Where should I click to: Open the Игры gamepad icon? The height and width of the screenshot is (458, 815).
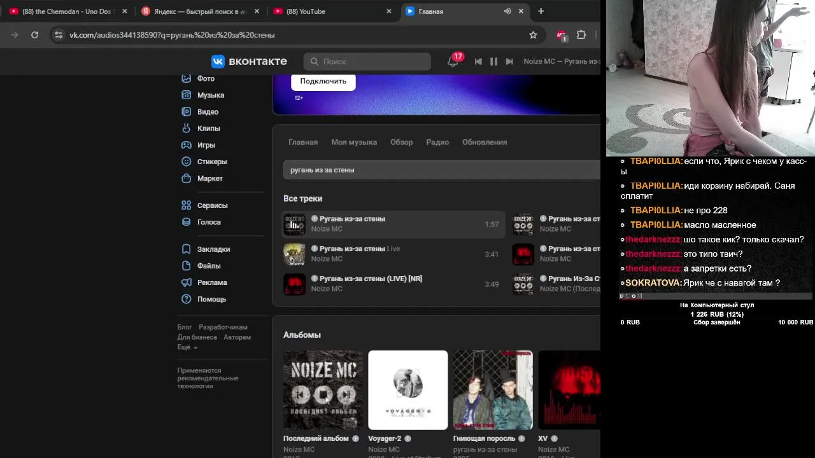pos(186,144)
